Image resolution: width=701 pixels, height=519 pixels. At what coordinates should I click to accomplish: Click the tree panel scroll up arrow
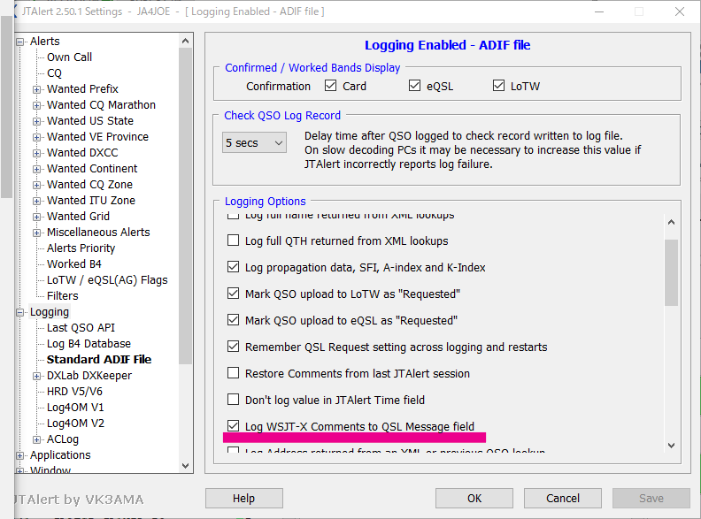pos(186,41)
